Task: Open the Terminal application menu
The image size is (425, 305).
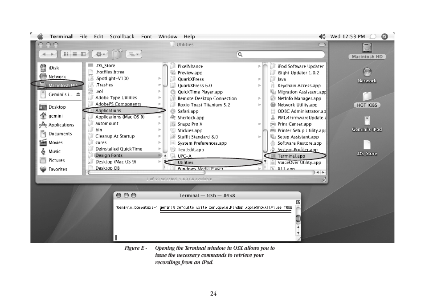Action: pyautogui.click(x=61, y=37)
